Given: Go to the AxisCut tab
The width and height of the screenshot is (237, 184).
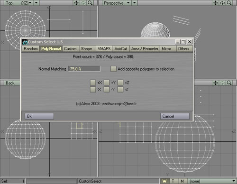Looking at the screenshot, I should (x=121, y=49).
